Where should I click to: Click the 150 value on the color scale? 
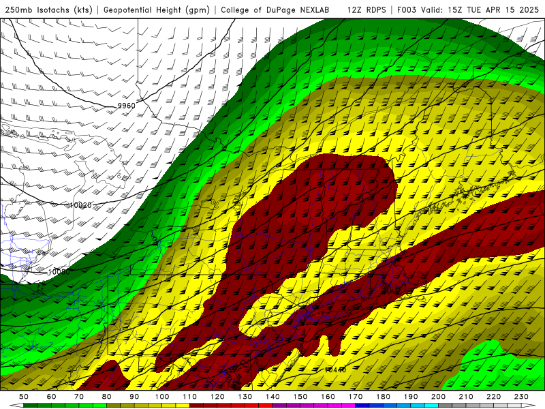pos(300,397)
